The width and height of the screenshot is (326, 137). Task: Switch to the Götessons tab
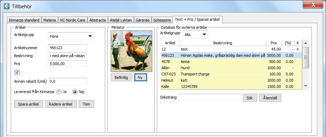pyautogui.click(x=162, y=20)
